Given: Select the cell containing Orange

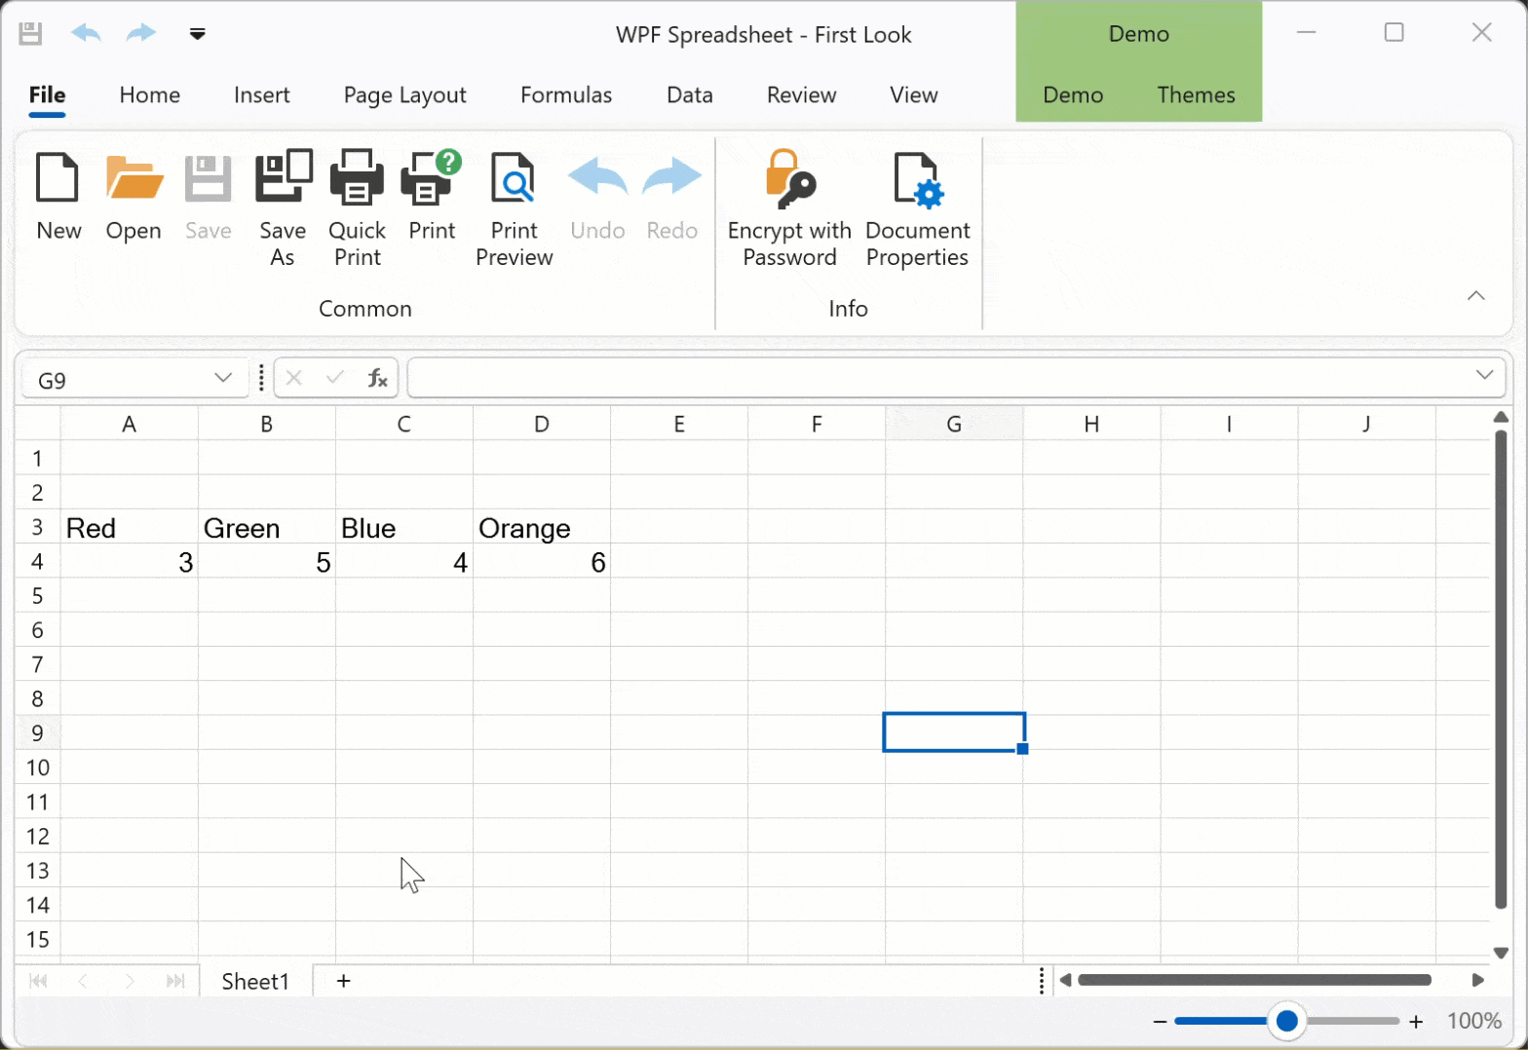Looking at the screenshot, I should (x=542, y=527).
